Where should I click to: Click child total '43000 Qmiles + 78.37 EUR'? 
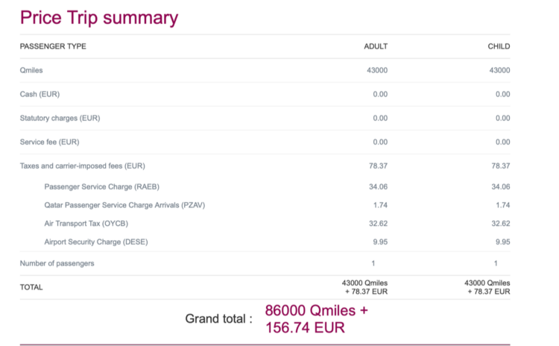pyautogui.click(x=487, y=287)
